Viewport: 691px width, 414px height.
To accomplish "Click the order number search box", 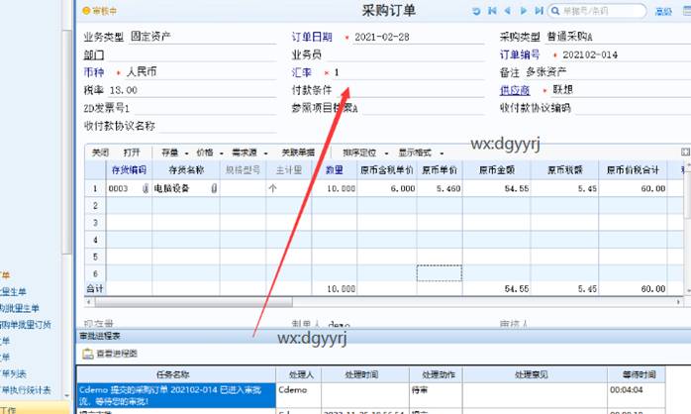I will click(x=599, y=11).
